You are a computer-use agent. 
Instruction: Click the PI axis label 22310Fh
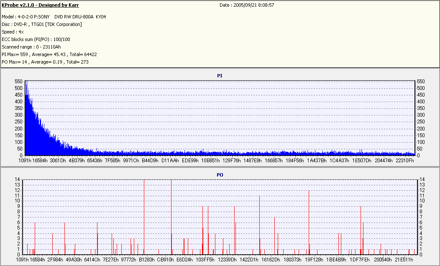pyautogui.click(x=404, y=161)
